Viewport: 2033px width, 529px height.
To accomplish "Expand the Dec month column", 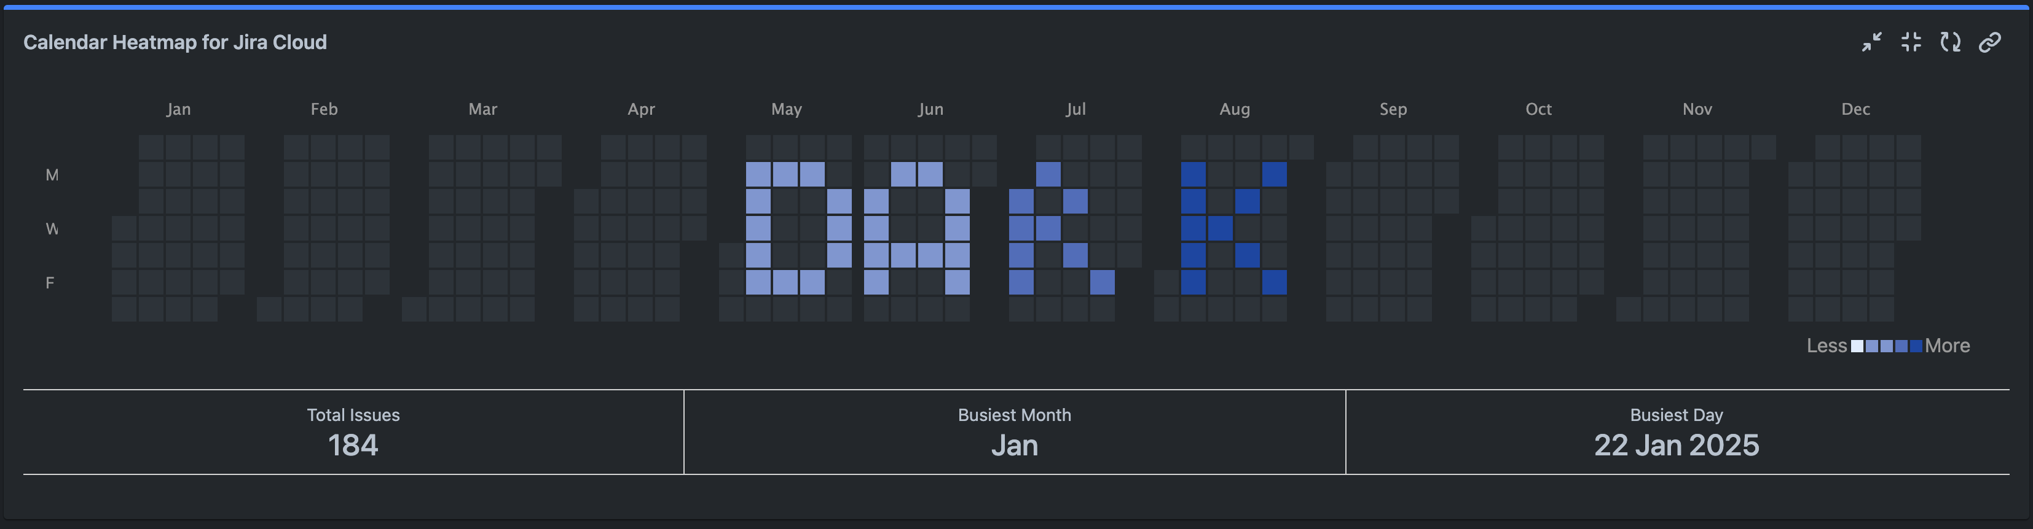I will [x=1856, y=110].
